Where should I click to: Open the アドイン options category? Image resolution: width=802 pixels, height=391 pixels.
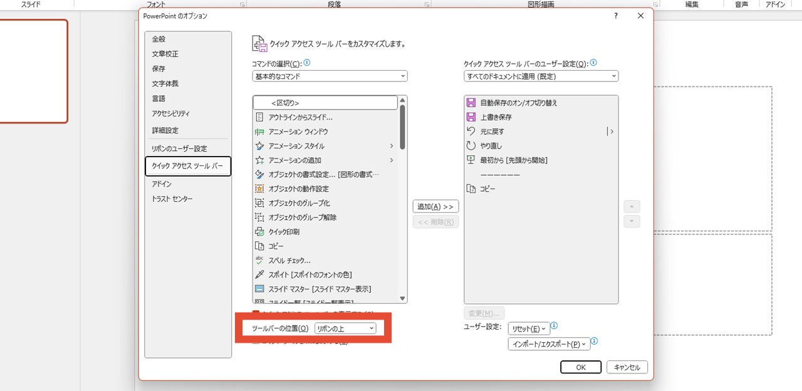pos(188,184)
